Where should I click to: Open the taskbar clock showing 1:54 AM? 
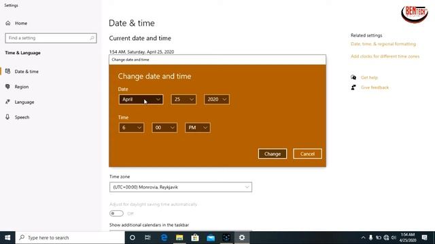click(408, 238)
